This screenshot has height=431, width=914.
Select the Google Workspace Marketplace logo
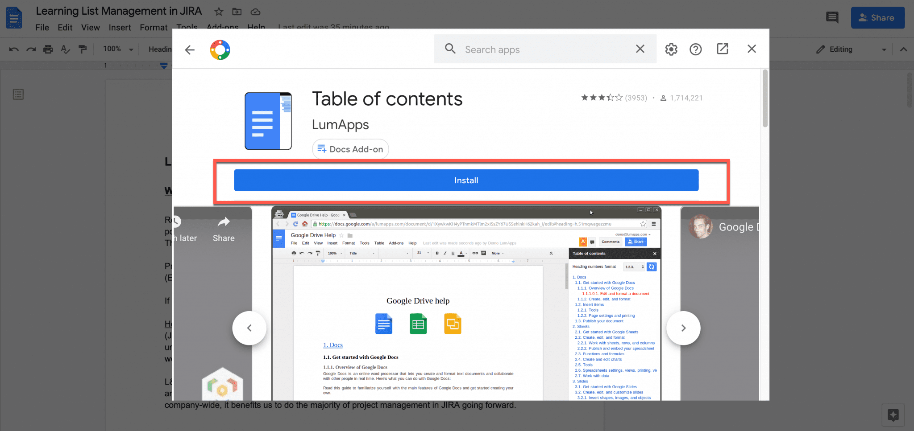click(x=220, y=49)
